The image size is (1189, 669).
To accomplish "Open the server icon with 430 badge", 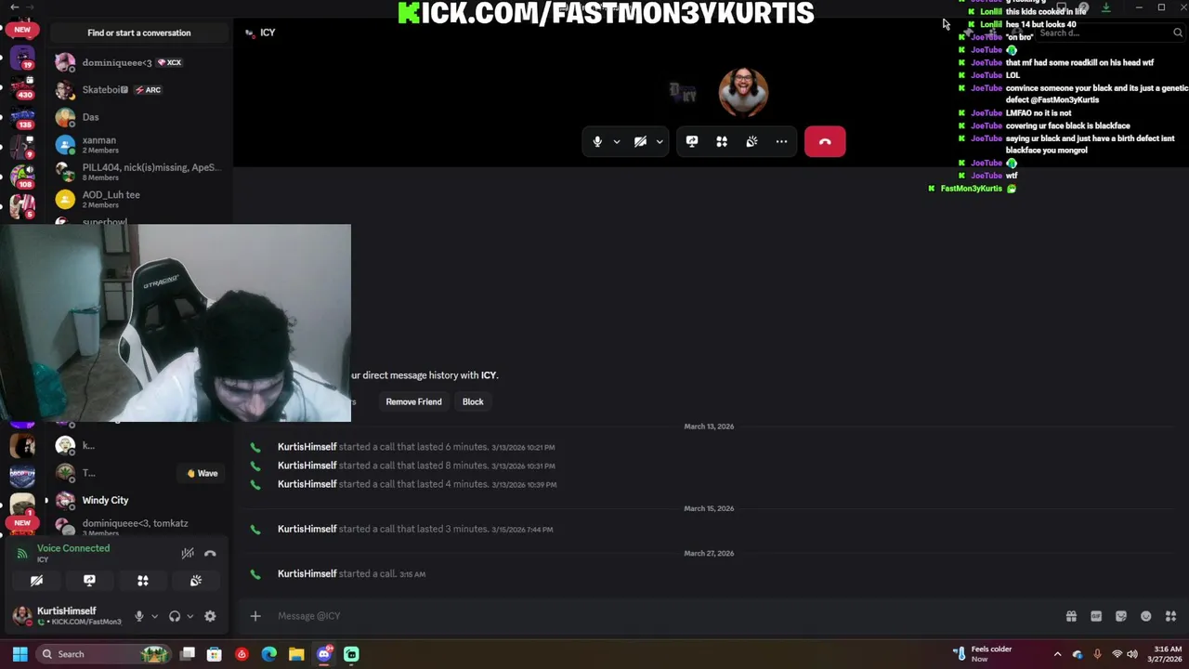I will click(x=22, y=87).
